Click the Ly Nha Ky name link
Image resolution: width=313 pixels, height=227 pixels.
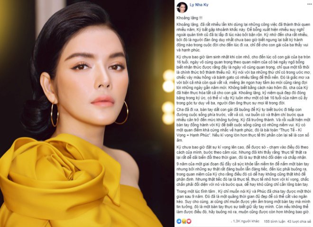click(x=199, y=5)
